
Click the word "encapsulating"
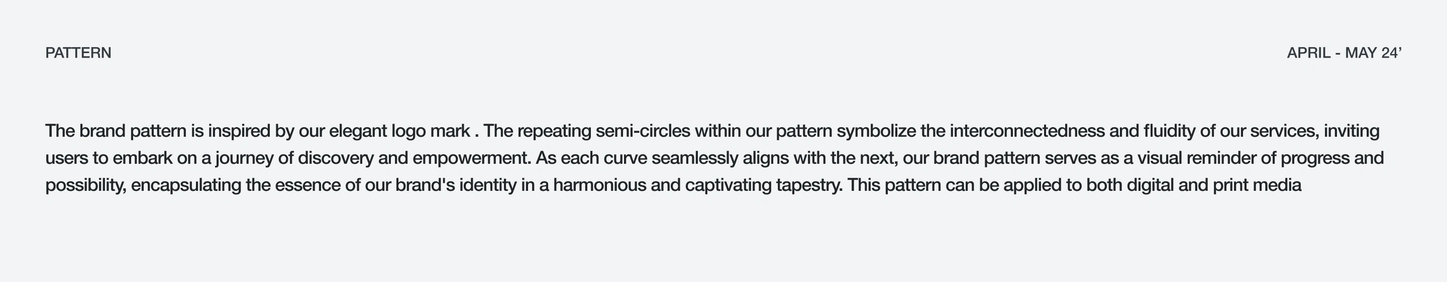(186, 185)
